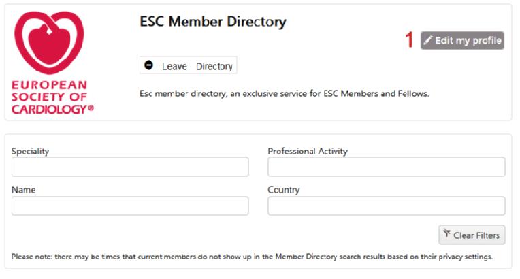Focus the Name search field
The height and width of the screenshot is (279, 520).
[x=130, y=206]
